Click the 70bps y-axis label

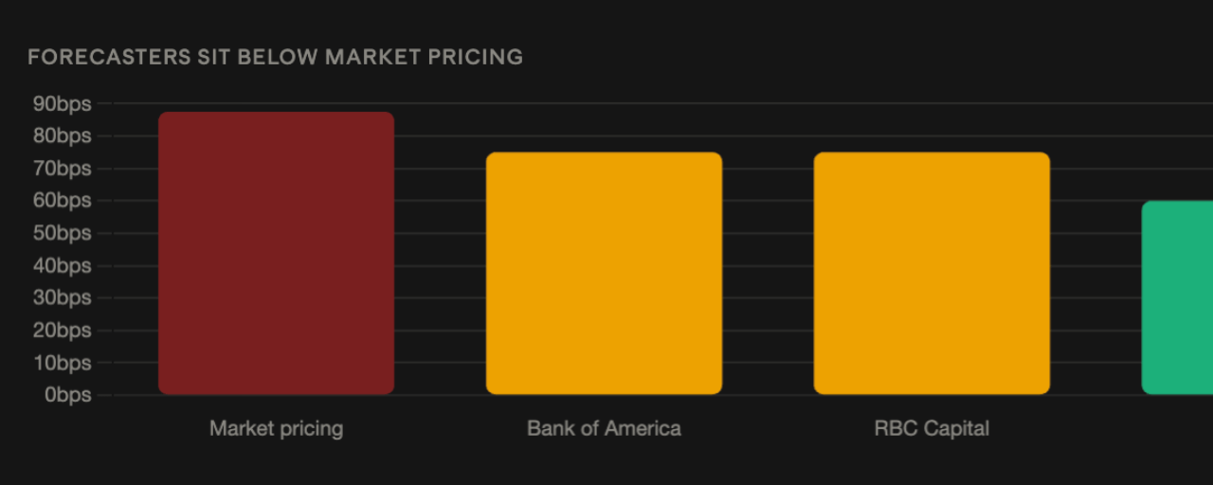tap(63, 169)
